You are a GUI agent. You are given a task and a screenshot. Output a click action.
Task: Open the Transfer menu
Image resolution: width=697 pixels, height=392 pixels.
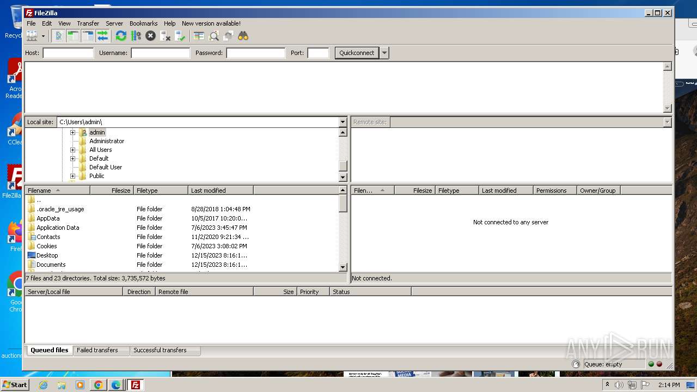click(x=88, y=23)
